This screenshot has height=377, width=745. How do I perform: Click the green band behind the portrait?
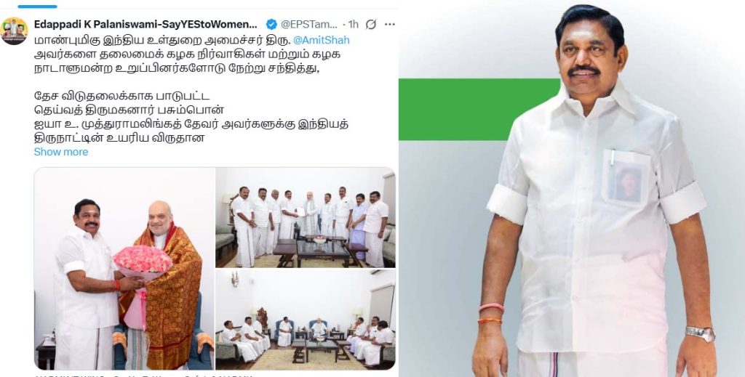click(479, 110)
